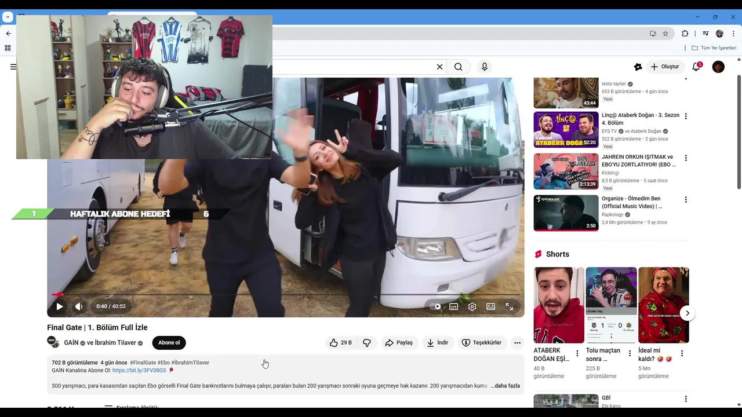Open the GAİN ve İbrahim Tilaver channel link
The width and height of the screenshot is (742, 417).
(x=100, y=343)
